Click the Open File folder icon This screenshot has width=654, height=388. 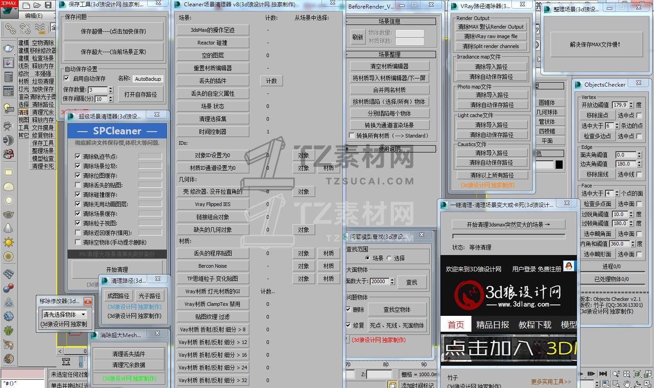[x=37, y=5]
